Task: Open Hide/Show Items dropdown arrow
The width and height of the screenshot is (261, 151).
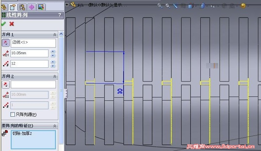Action: tap(218, 6)
